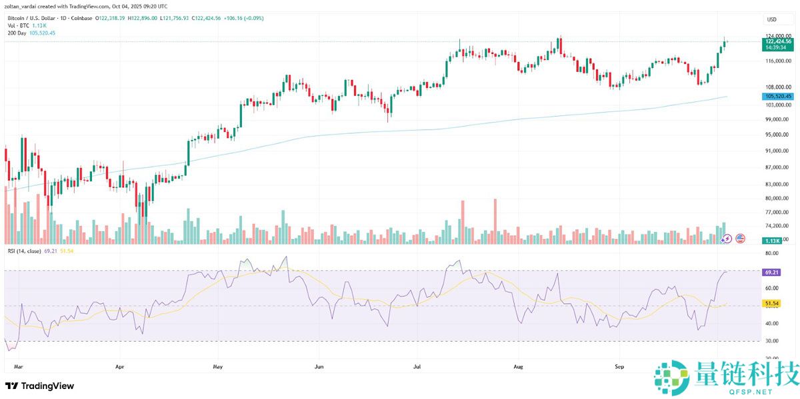Click the TradingView logo in the bottom corner

pos(40,386)
